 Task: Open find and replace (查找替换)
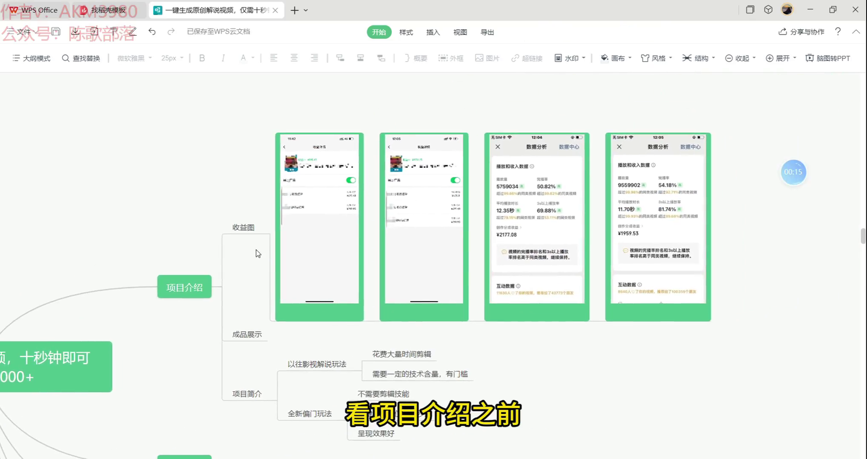coord(81,58)
